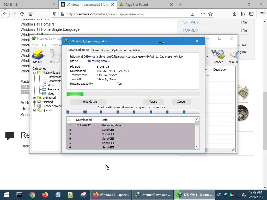Open the Tasks menu in IDM
This screenshot has width=267, height=200.
pos(35,45)
